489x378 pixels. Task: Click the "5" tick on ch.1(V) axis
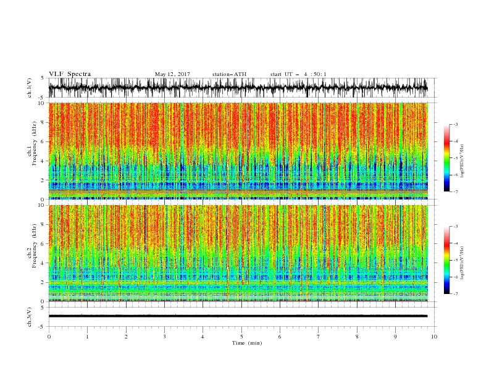43,78
